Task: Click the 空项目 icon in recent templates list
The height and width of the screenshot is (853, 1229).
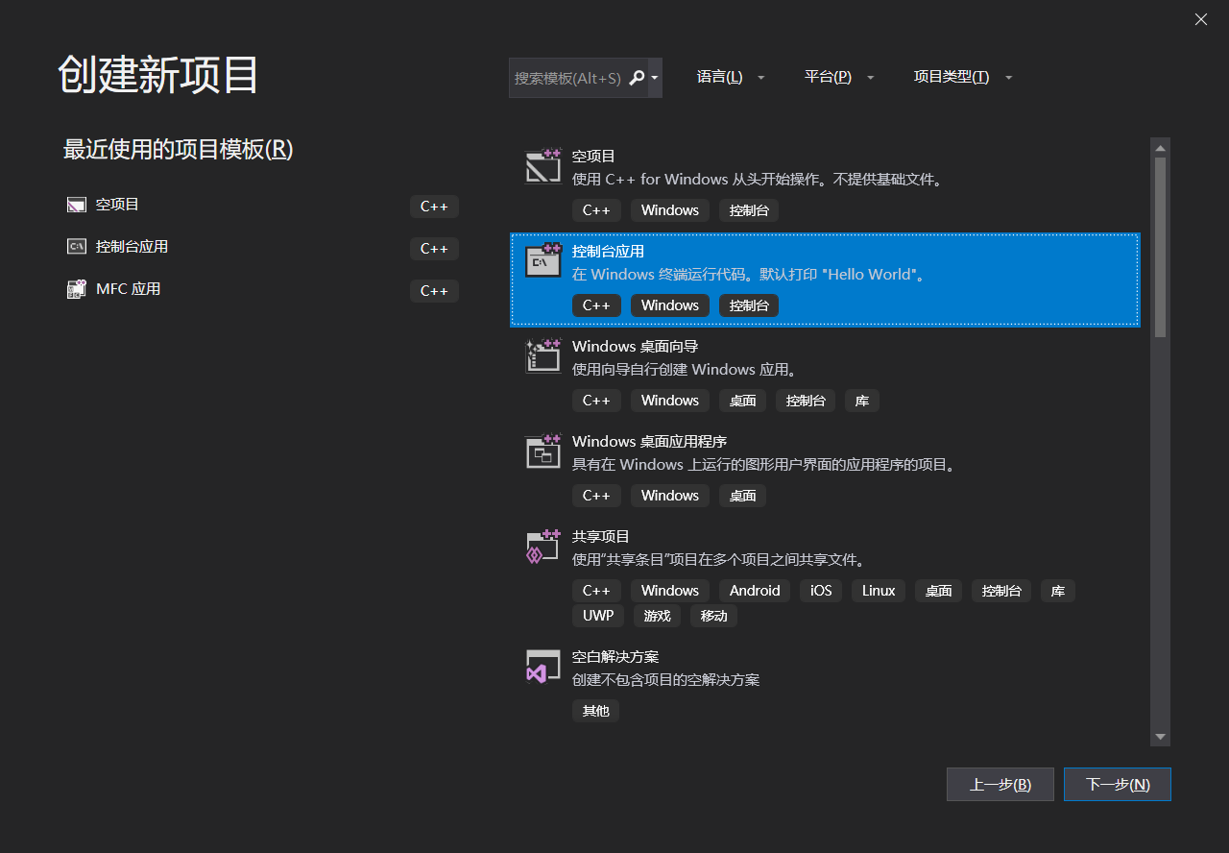Action: 76,204
